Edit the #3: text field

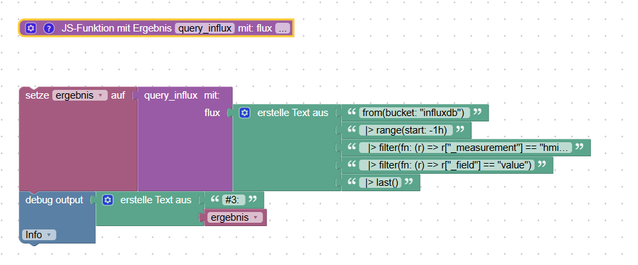click(x=234, y=200)
